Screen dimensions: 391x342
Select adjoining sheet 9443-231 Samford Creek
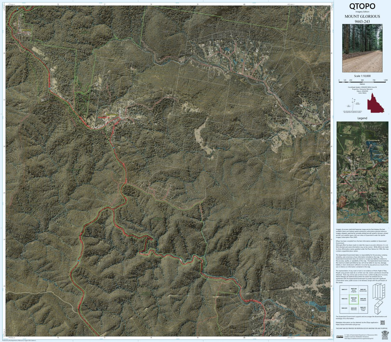[x=363, y=309]
